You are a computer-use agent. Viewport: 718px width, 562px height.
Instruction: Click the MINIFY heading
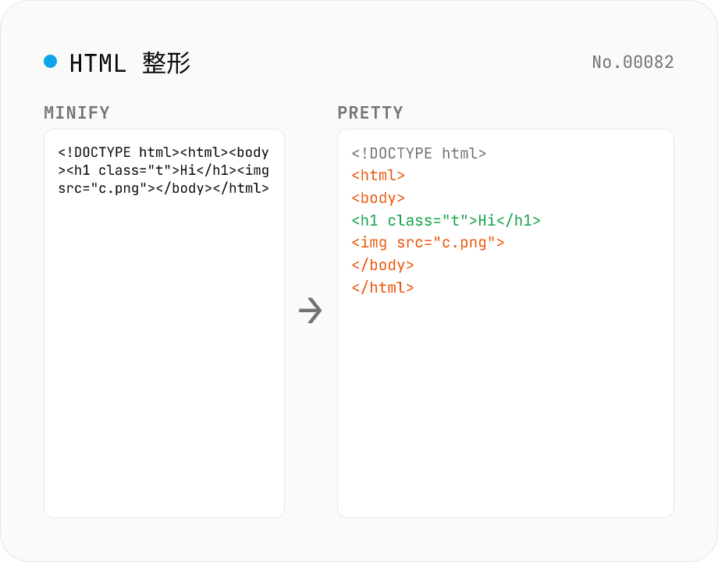tap(77, 112)
